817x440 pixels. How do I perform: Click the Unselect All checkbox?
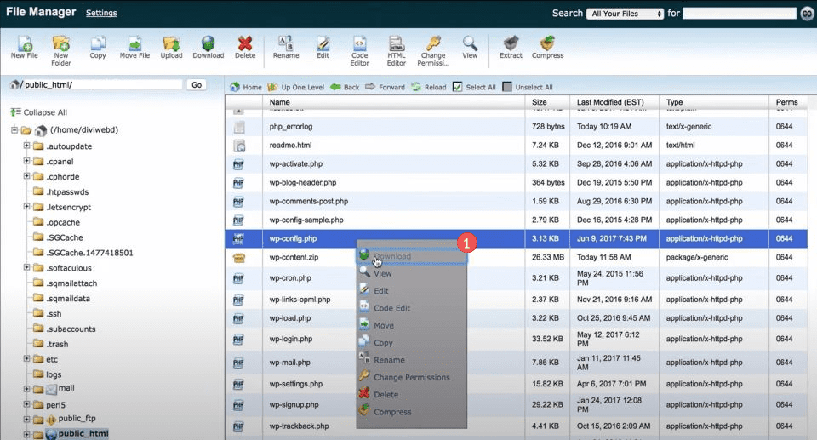point(507,87)
